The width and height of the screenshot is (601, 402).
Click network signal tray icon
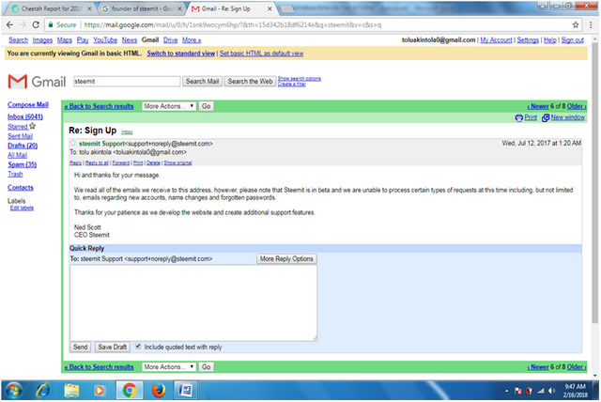[541, 391]
